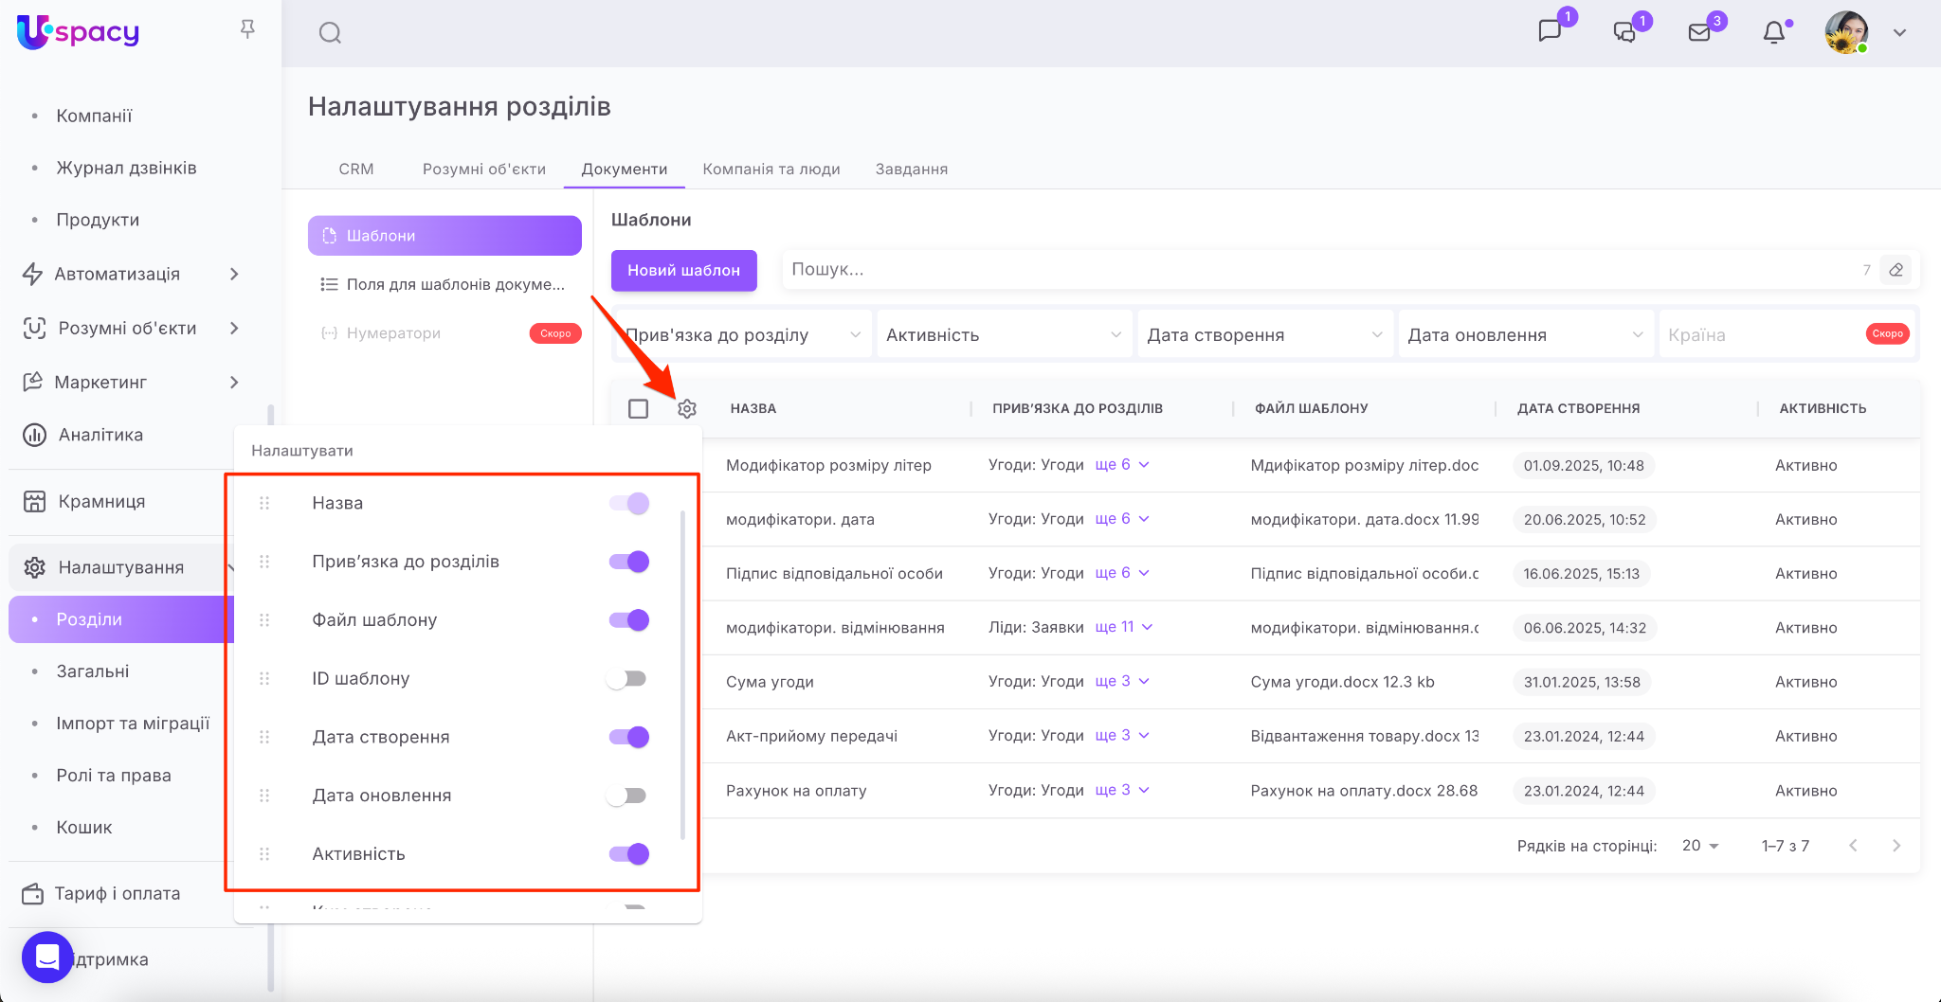
Task: Turn on Дата оновлення column toggle
Action: (627, 796)
